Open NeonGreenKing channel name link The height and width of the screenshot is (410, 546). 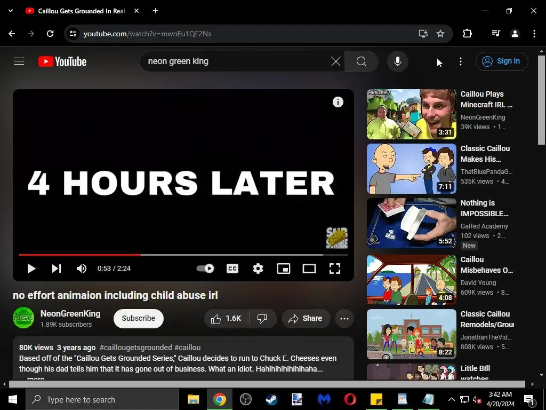click(70, 313)
